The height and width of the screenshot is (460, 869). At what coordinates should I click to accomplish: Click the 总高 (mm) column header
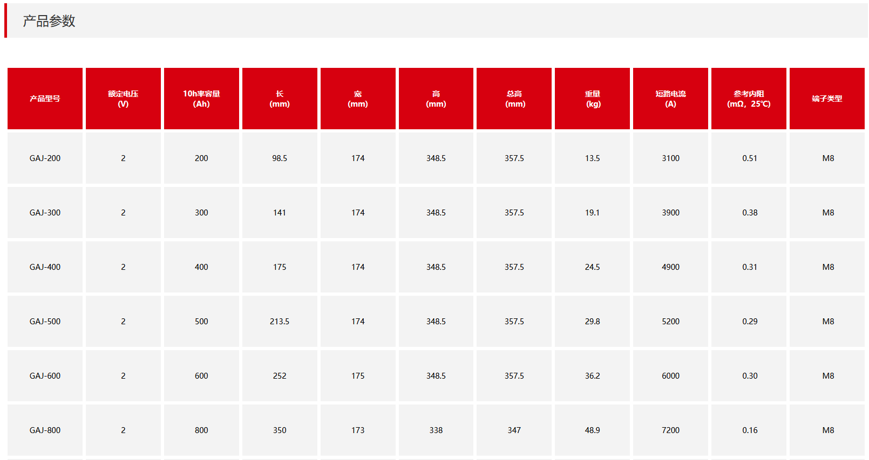(514, 99)
